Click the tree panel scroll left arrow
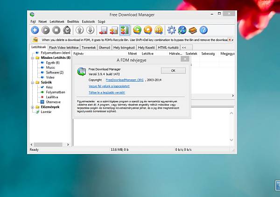Viewport: 280px width, 197px height. (x=32, y=145)
